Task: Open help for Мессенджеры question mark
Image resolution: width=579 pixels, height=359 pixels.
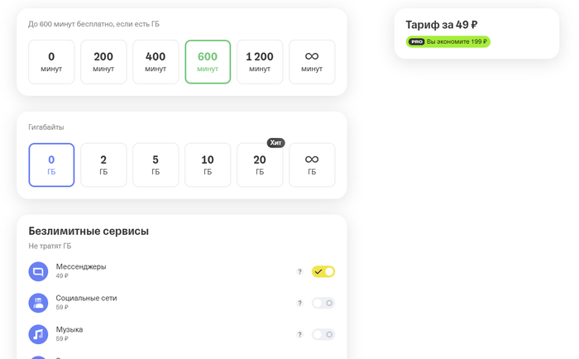Action: pyautogui.click(x=299, y=271)
